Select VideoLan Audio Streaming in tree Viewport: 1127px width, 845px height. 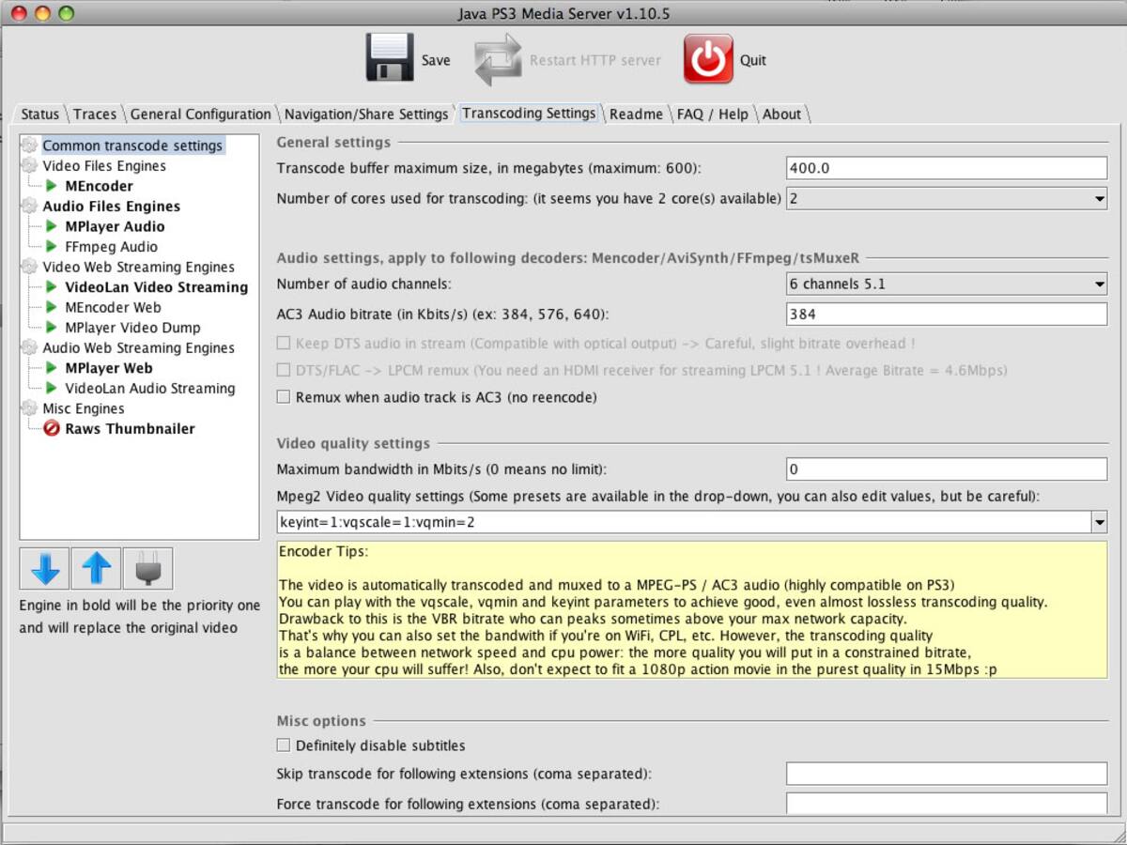150,388
